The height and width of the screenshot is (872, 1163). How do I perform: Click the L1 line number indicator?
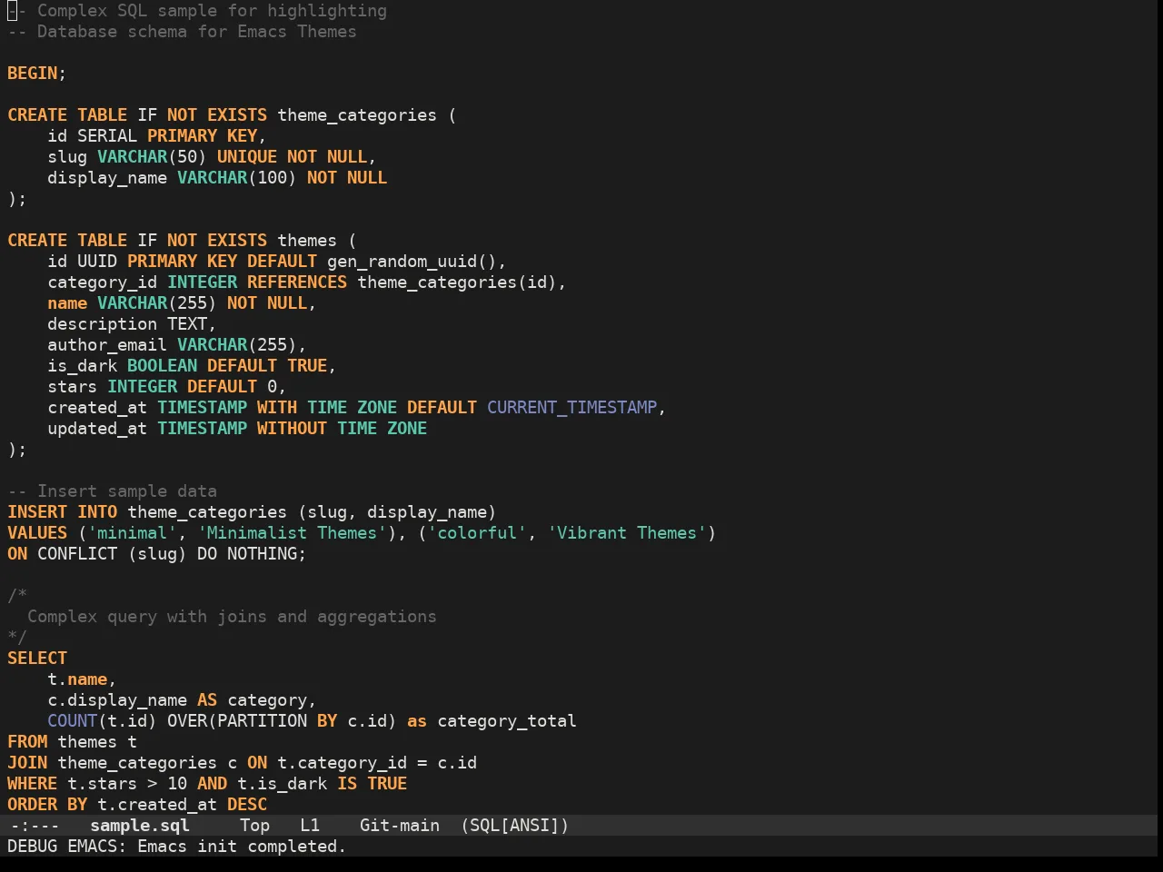(310, 826)
